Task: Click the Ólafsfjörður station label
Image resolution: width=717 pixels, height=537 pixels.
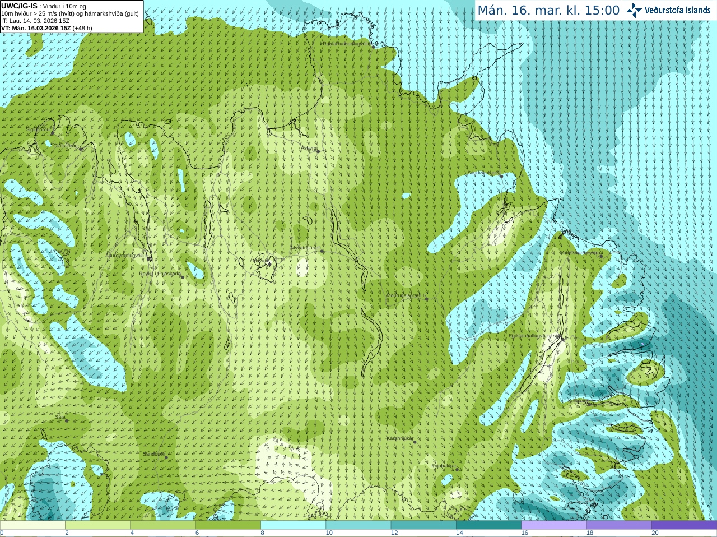Action: 67,146
